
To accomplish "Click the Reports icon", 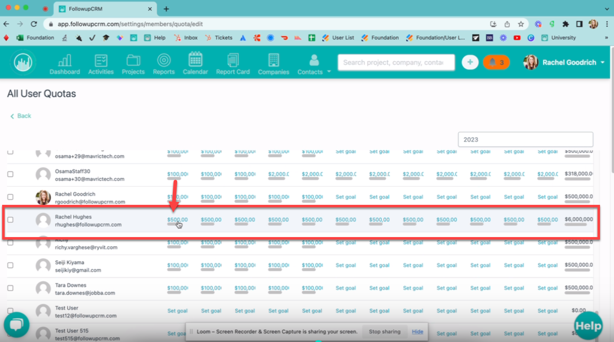I will [164, 63].
